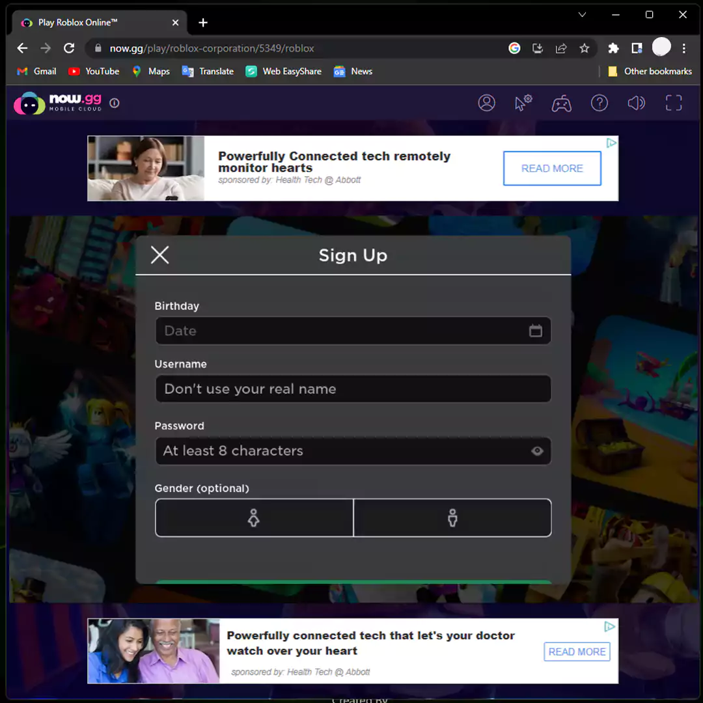Open the Maps bookmark

(151, 72)
